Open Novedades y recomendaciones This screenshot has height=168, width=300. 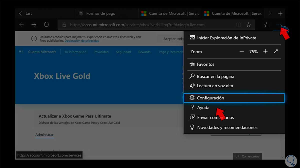tap(234, 127)
